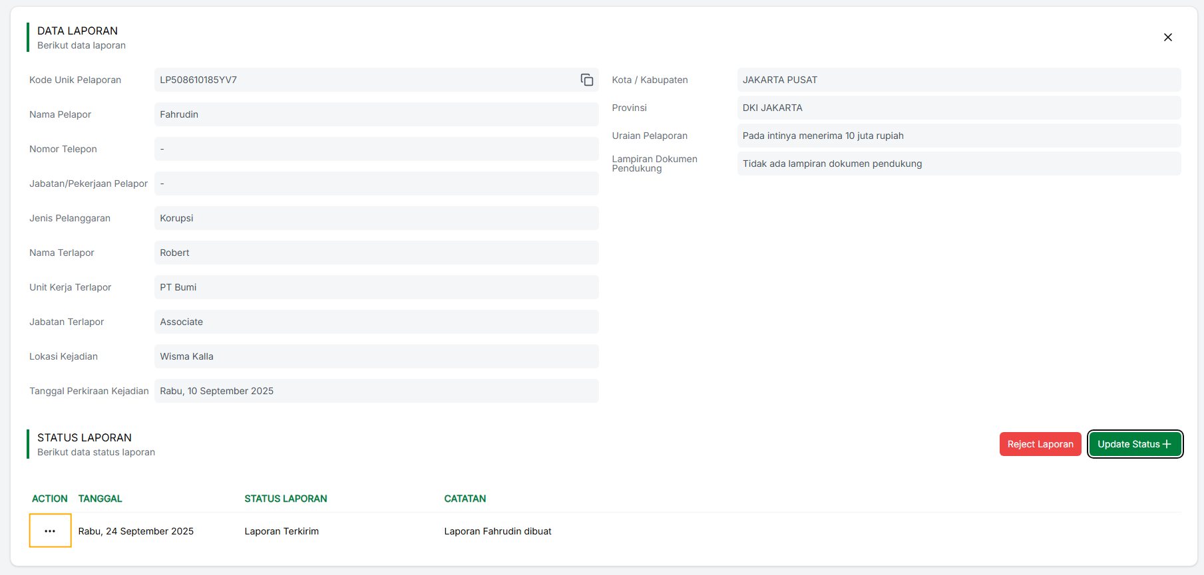Click the STATUS LAPORAN section heading
Viewport: 1204px width, 575px height.
point(85,437)
